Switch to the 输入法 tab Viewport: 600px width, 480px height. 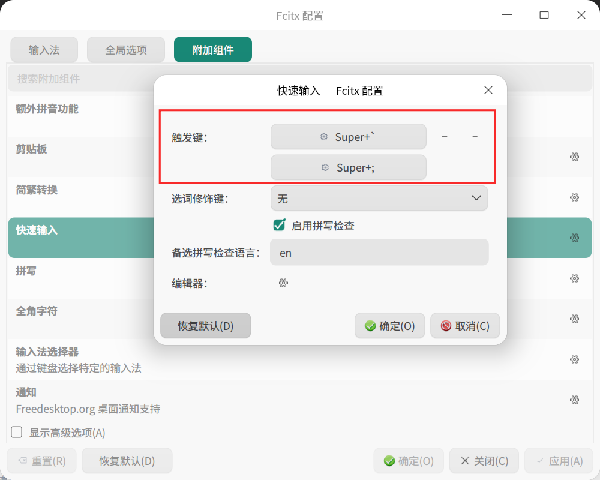tap(44, 50)
